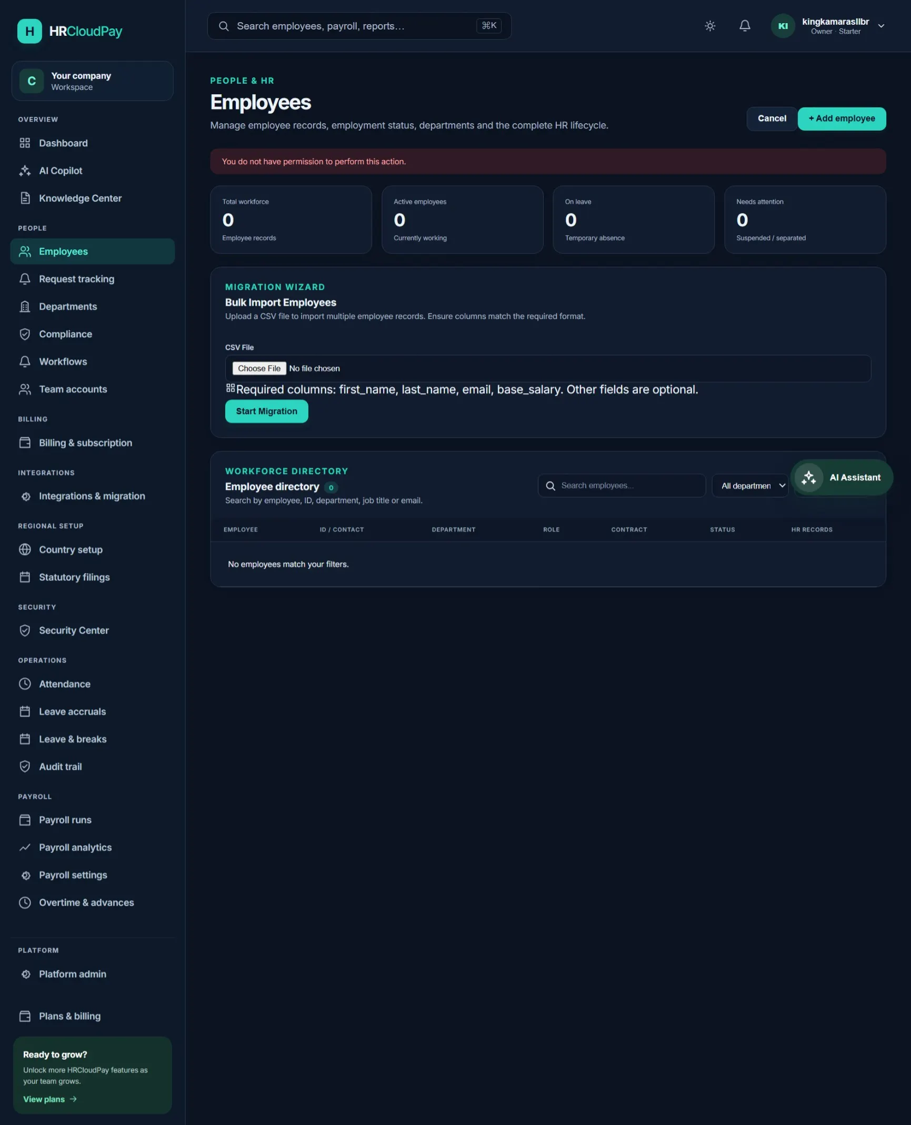
Task: Click the Dashboard grid icon in the sidebar
Action: click(x=25, y=143)
